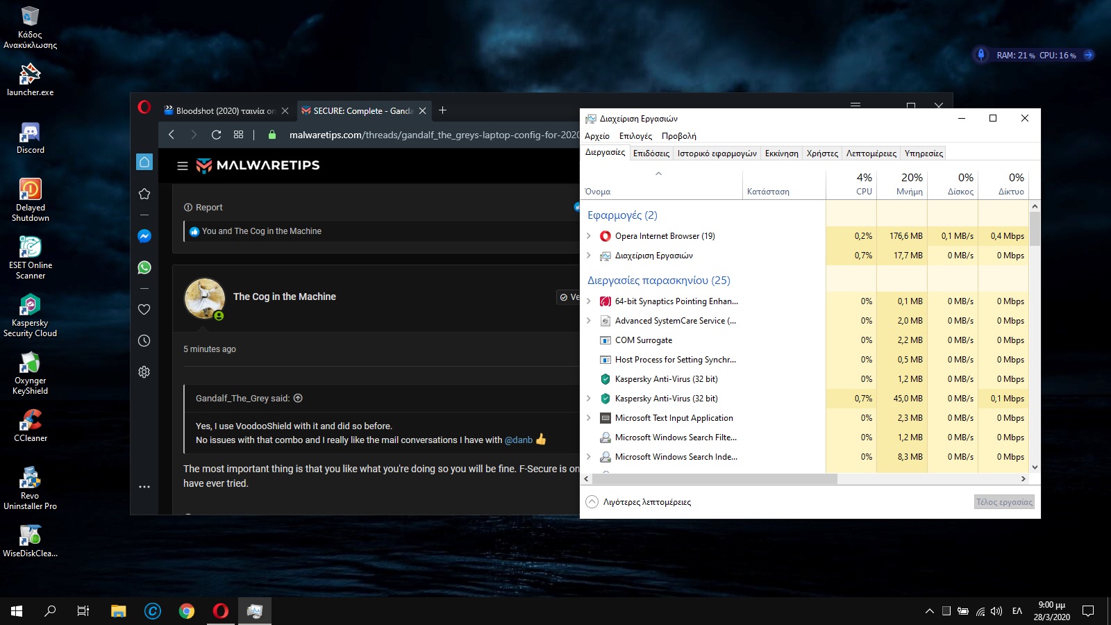Collapse to fewer details in Task Manager
Image resolution: width=1111 pixels, height=625 pixels.
639,502
